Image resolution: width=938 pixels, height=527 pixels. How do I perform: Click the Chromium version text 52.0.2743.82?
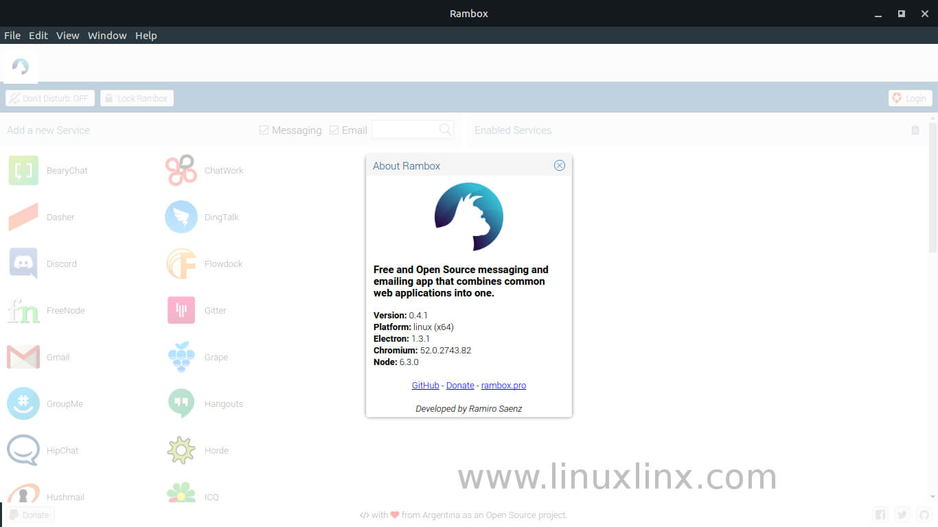446,350
